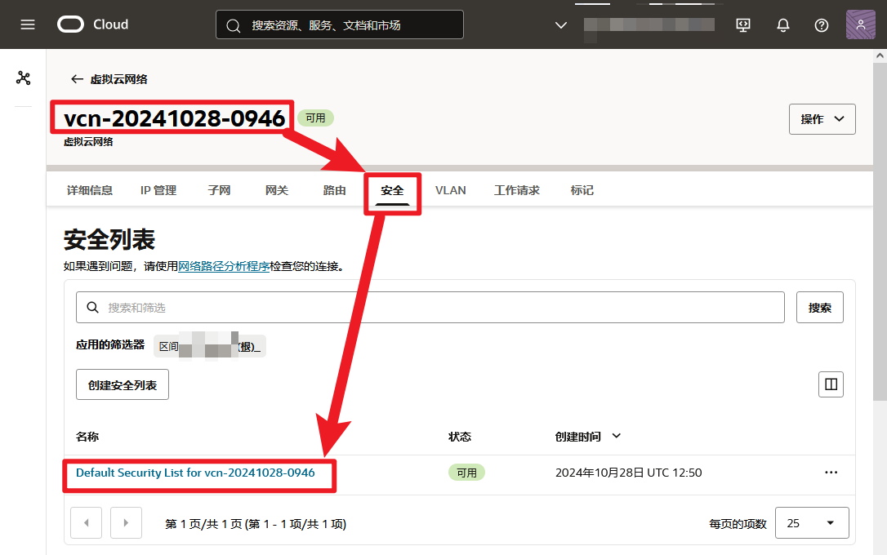Click the networking sidebar icon
This screenshot has height=555, width=887.
point(23,78)
